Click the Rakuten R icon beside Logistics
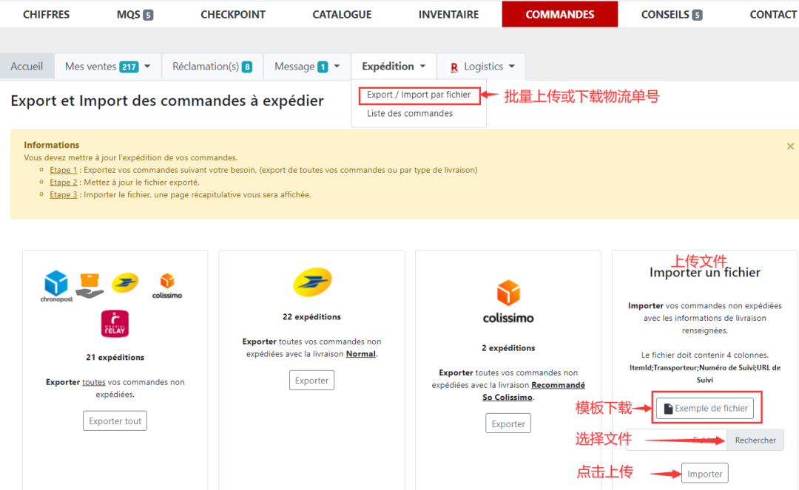Image resolution: width=799 pixels, height=490 pixels. 454,67
